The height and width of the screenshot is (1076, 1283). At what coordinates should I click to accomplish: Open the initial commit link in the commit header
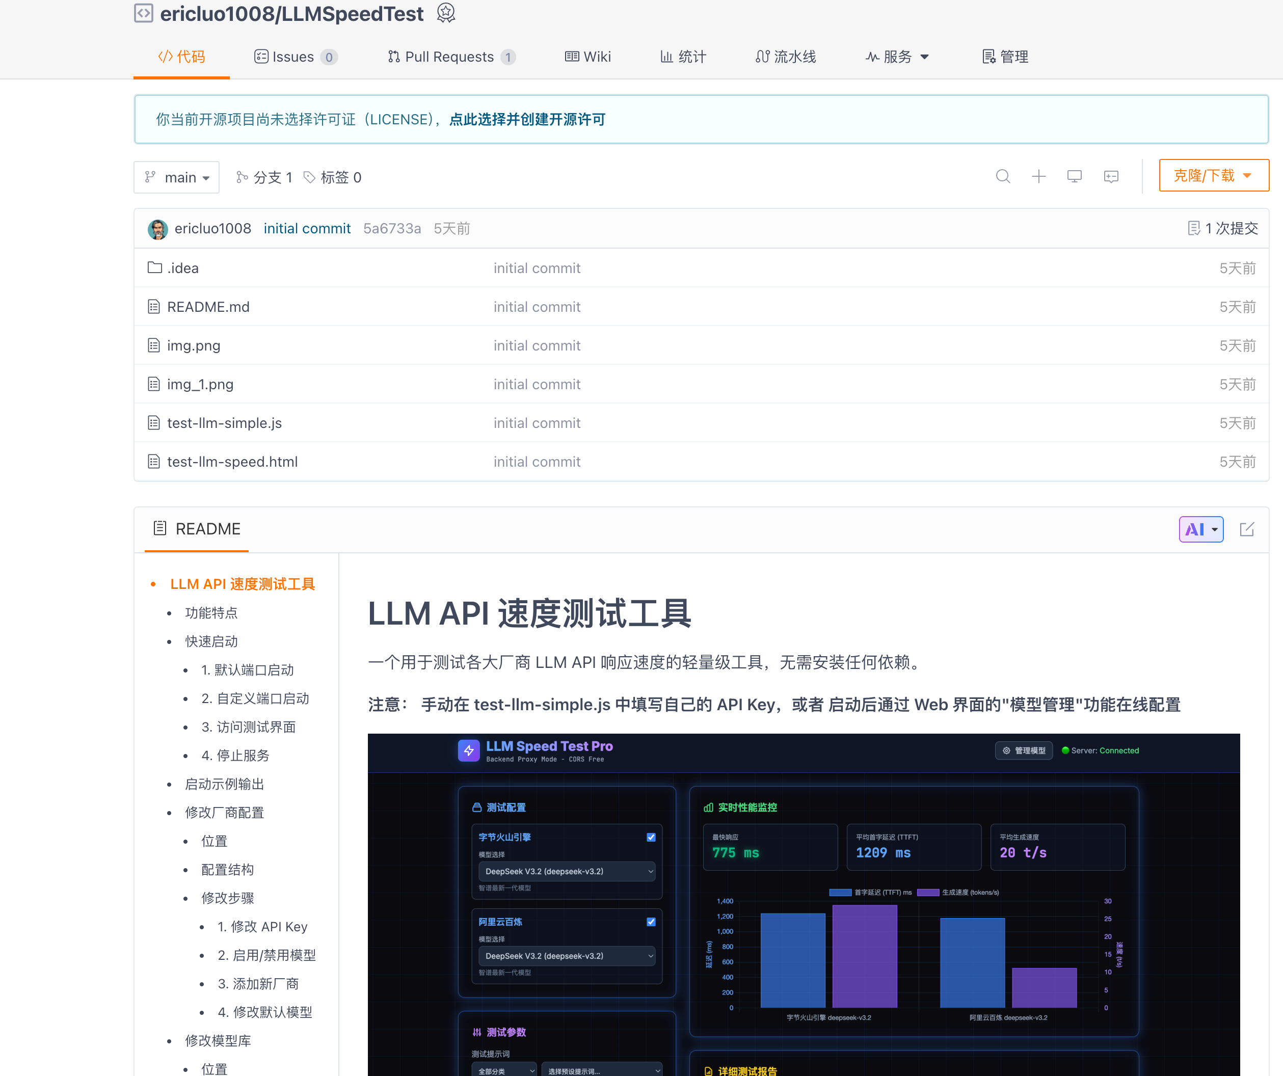coord(307,229)
